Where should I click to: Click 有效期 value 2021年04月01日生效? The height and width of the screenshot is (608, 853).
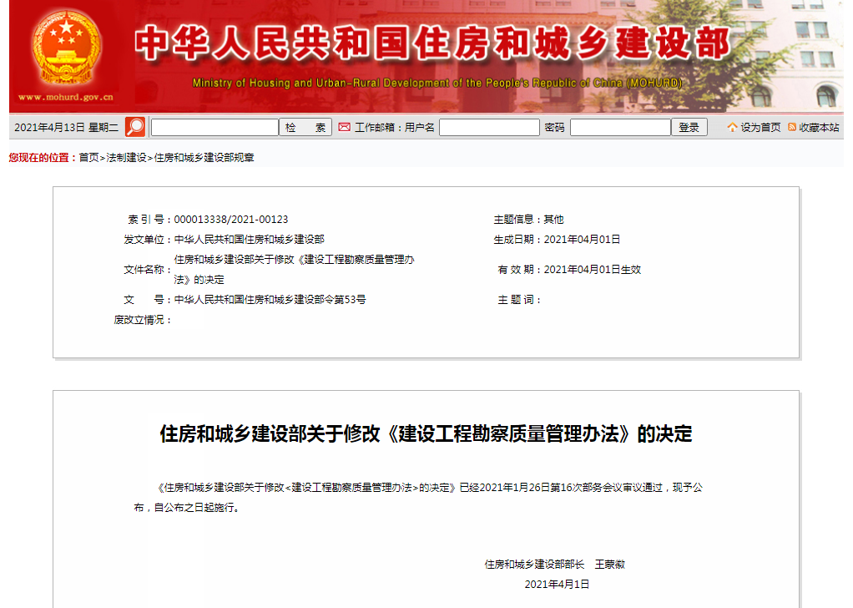point(593,270)
